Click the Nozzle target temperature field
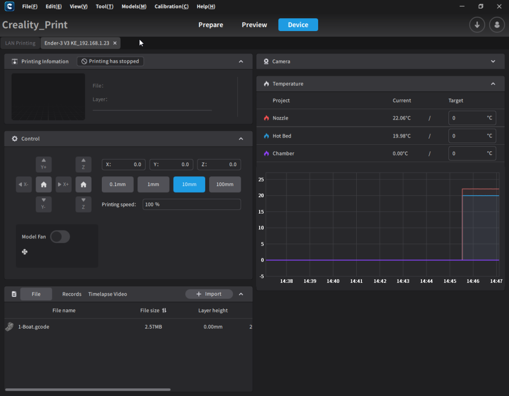This screenshot has width=509, height=396. pos(472,118)
